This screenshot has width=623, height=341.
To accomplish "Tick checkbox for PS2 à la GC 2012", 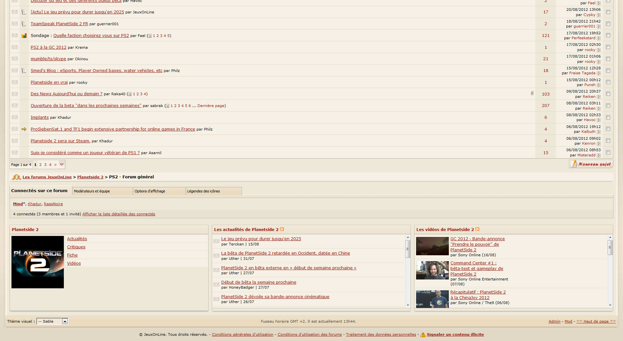I will point(608,47).
